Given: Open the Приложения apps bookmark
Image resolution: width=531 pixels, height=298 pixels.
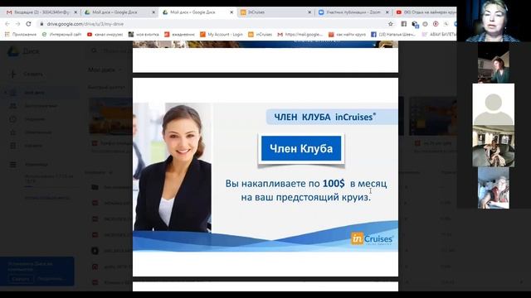Looking at the screenshot, I should click(20, 35).
